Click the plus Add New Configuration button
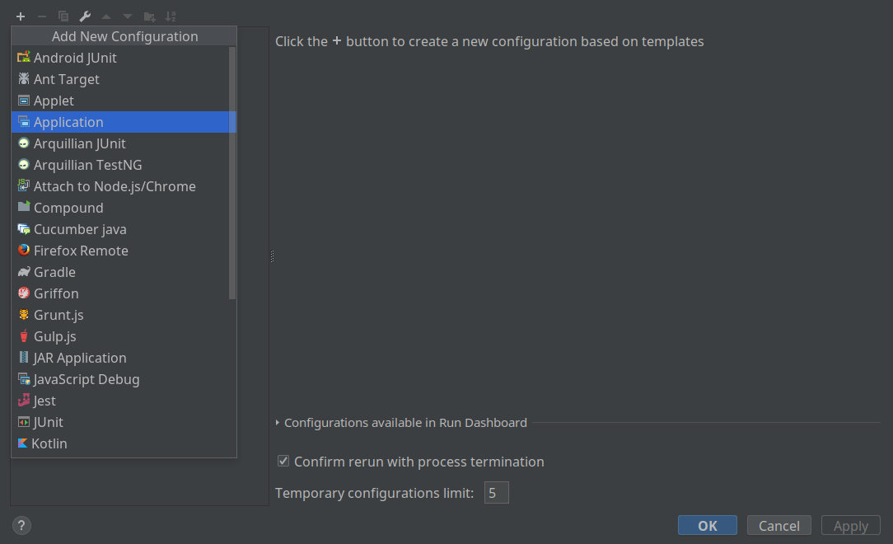 coord(21,16)
